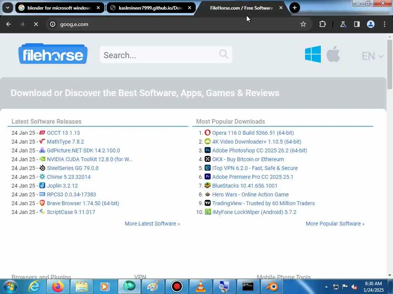Stop page loading with X button
The image size is (393, 294).
click(x=36, y=24)
